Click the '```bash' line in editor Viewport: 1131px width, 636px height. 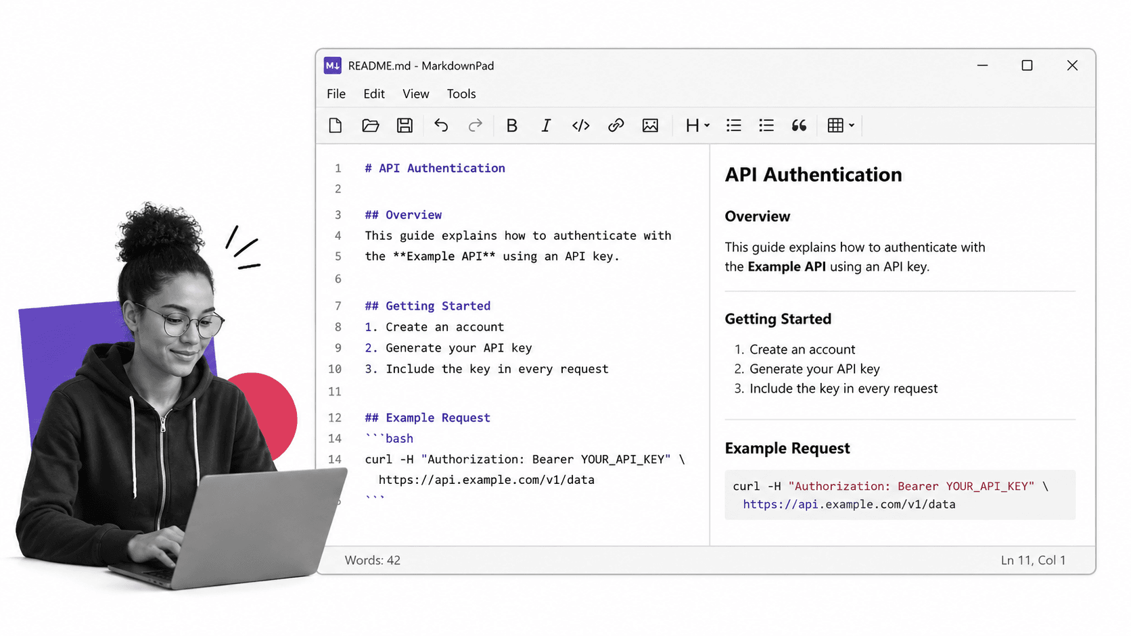pos(389,439)
